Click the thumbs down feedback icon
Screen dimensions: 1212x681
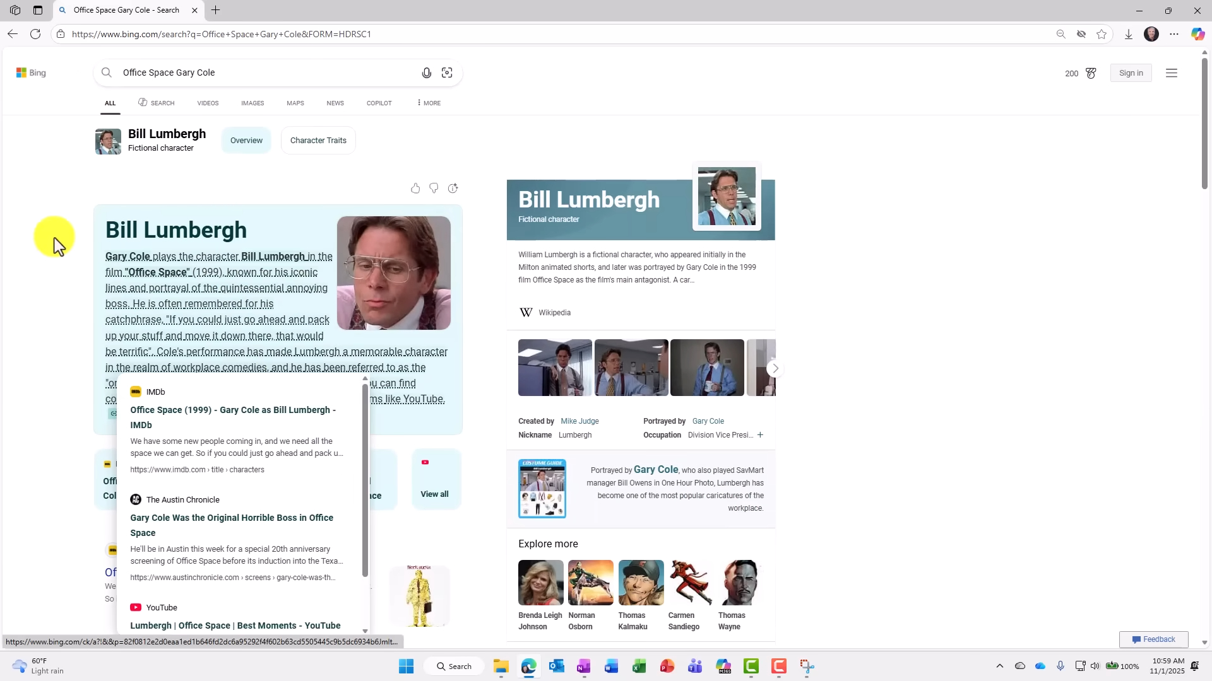click(x=434, y=188)
